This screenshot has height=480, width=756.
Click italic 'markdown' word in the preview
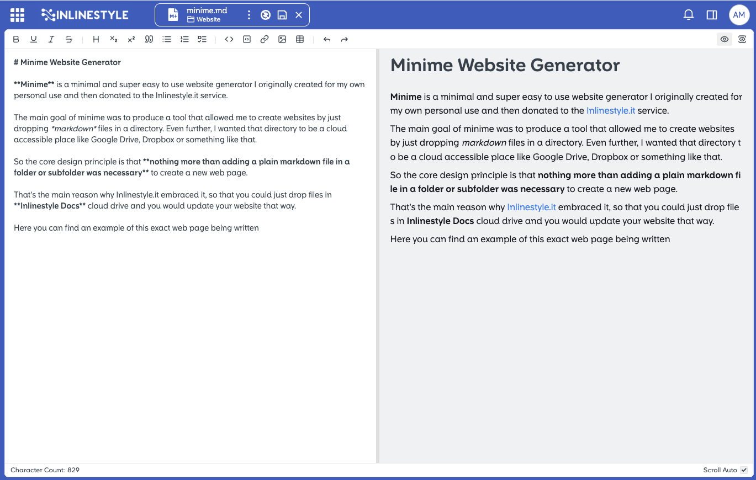[484, 142]
